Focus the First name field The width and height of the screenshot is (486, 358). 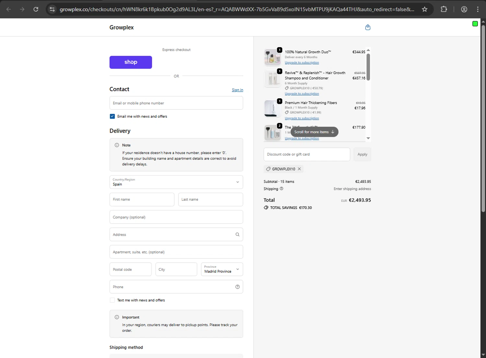pos(142,200)
